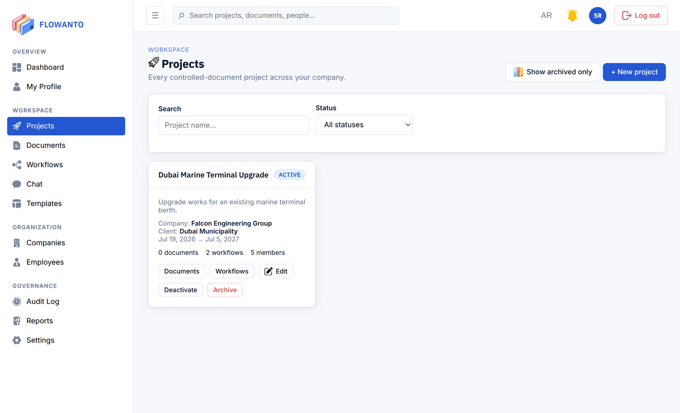The height and width of the screenshot is (413, 680).
Task: Click the Dubai Marine Terminal Upgrade title
Action: 213,175
